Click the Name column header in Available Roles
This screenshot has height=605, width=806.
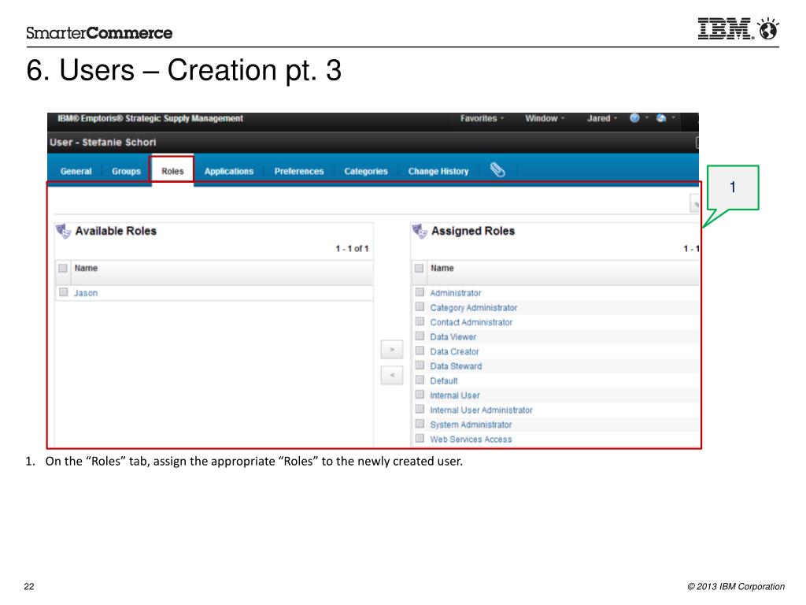tap(86, 268)
